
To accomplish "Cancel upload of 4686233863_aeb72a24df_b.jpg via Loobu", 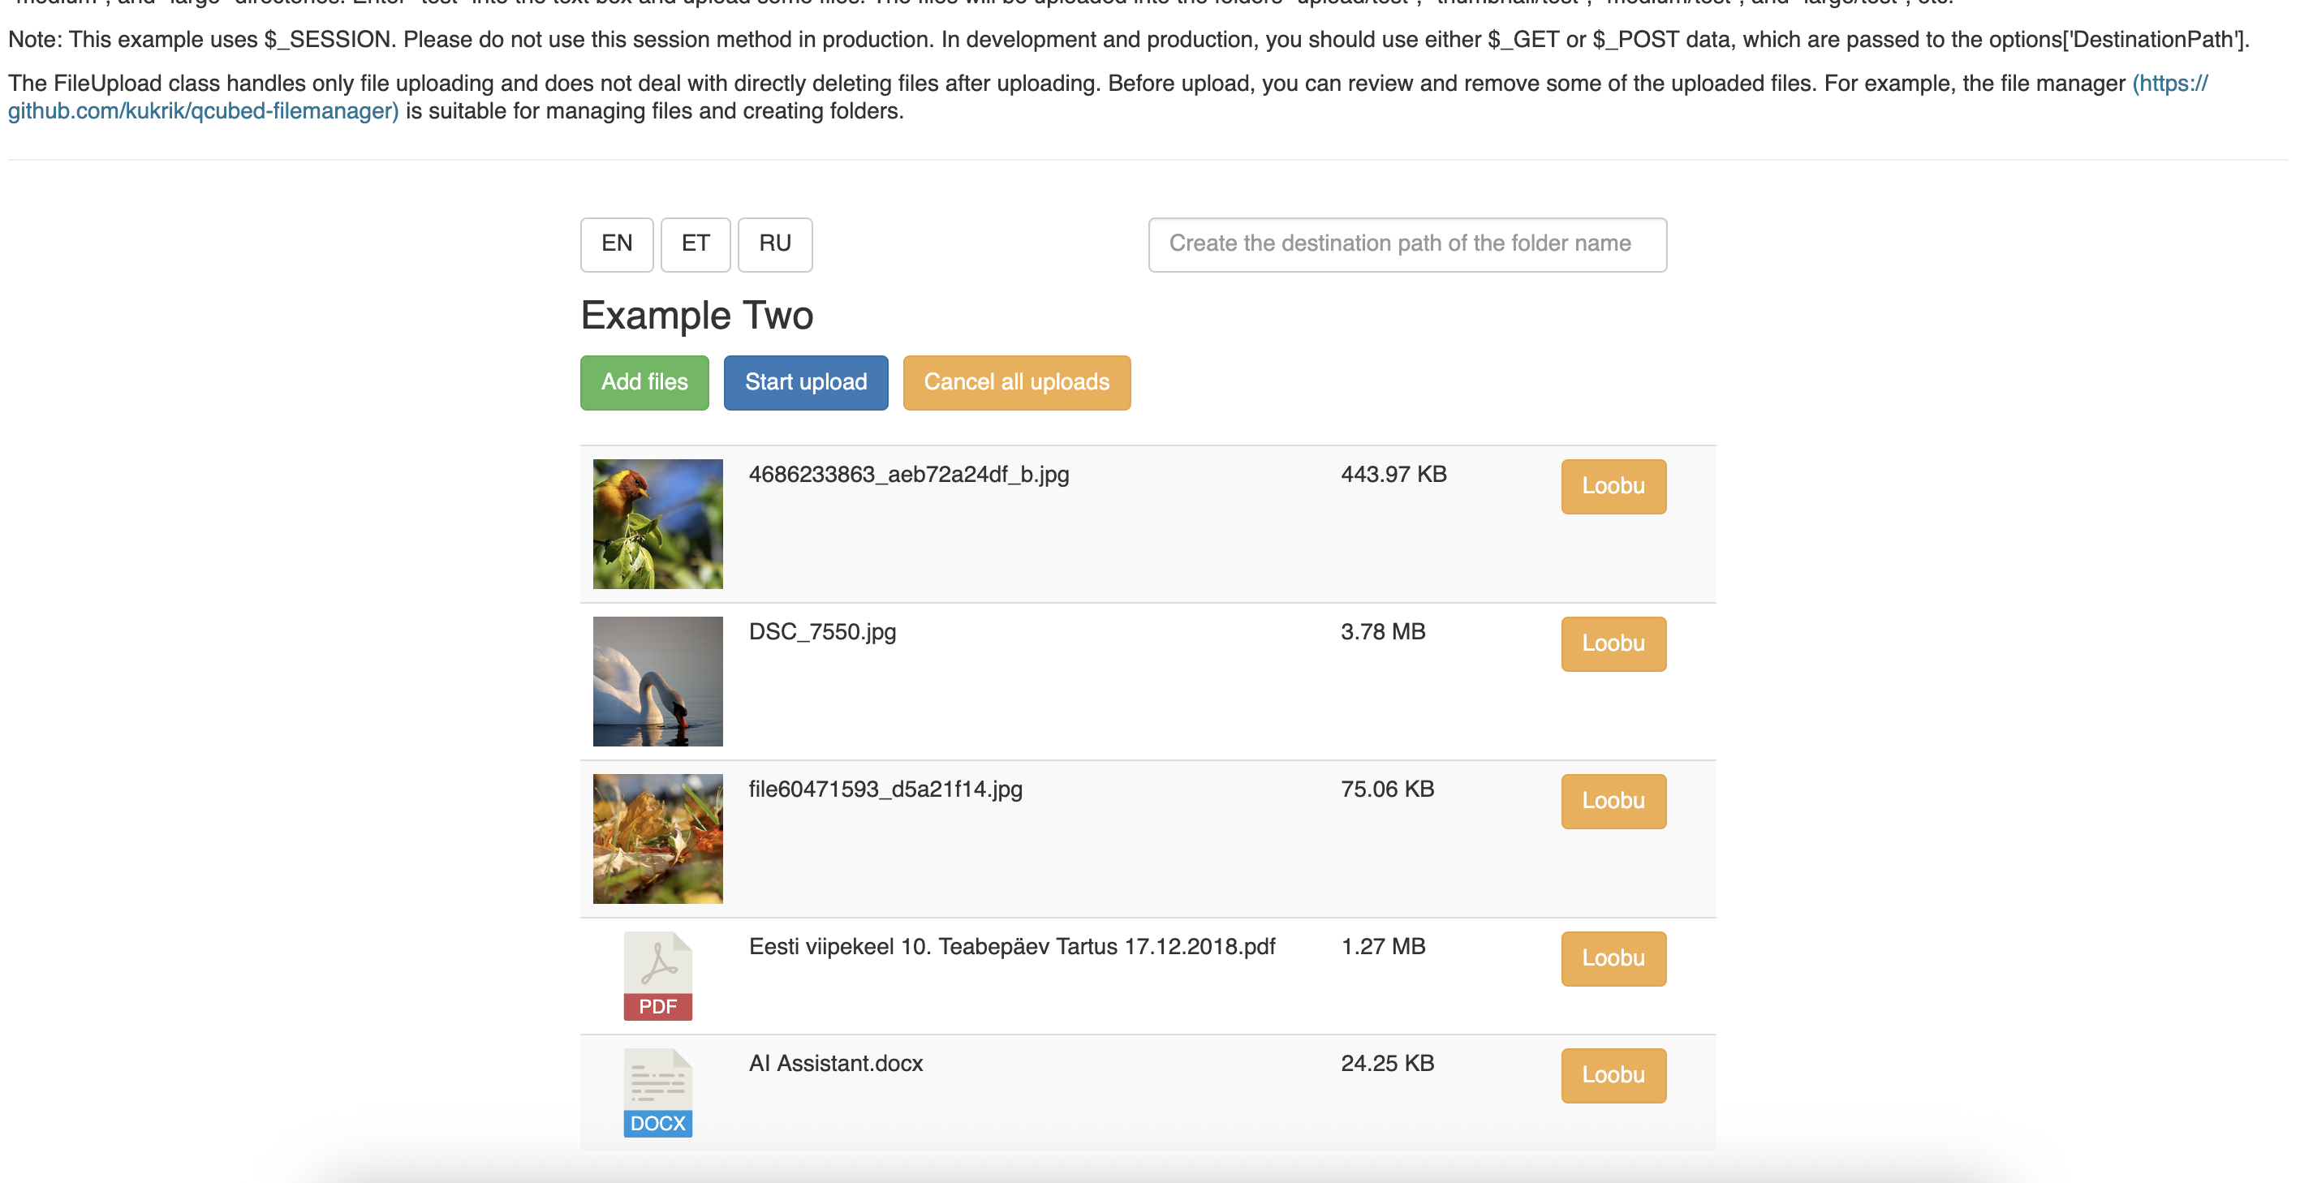I will 1613,486.
